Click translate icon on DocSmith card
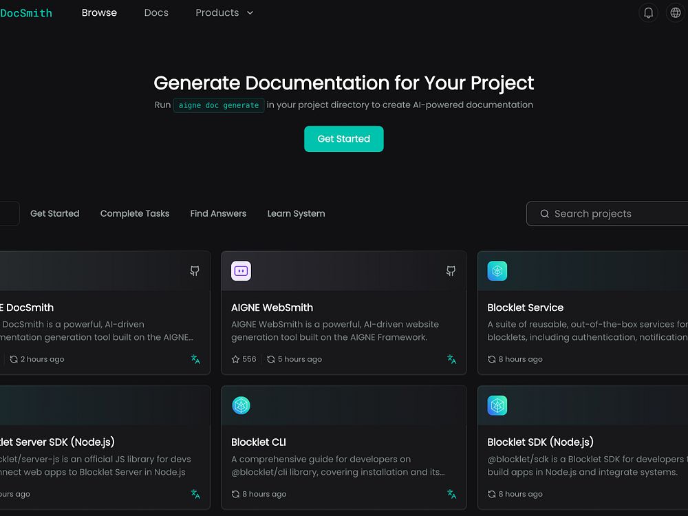The image size is (688, 516). (195, 359)
